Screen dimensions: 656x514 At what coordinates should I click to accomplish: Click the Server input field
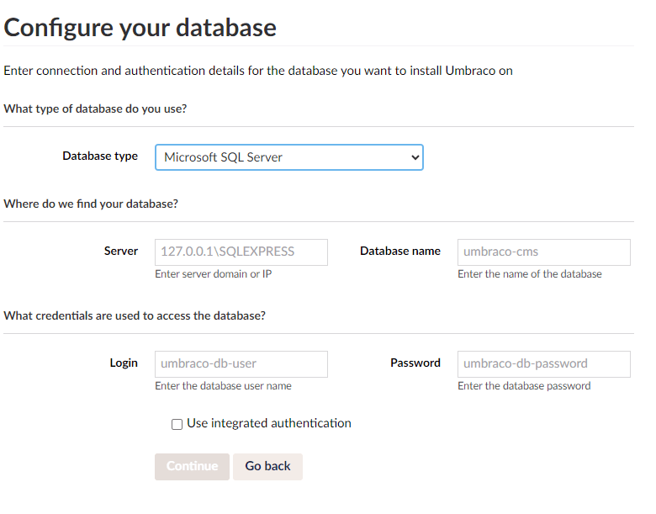(x=241, y=252)
